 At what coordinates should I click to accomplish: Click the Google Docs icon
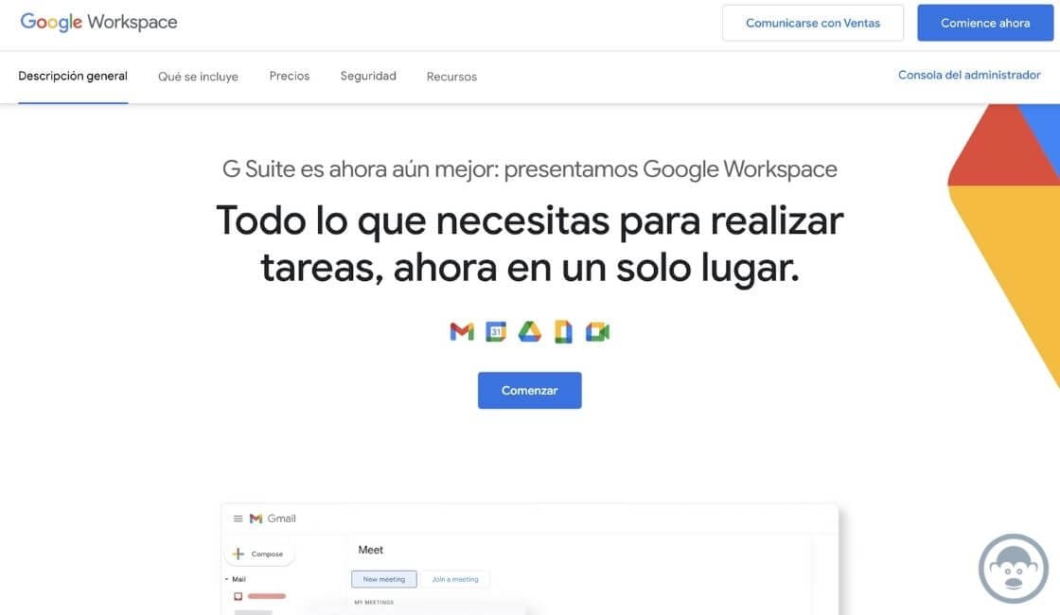(563, 332)
